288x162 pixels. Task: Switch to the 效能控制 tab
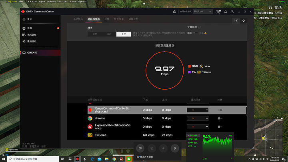133,19
